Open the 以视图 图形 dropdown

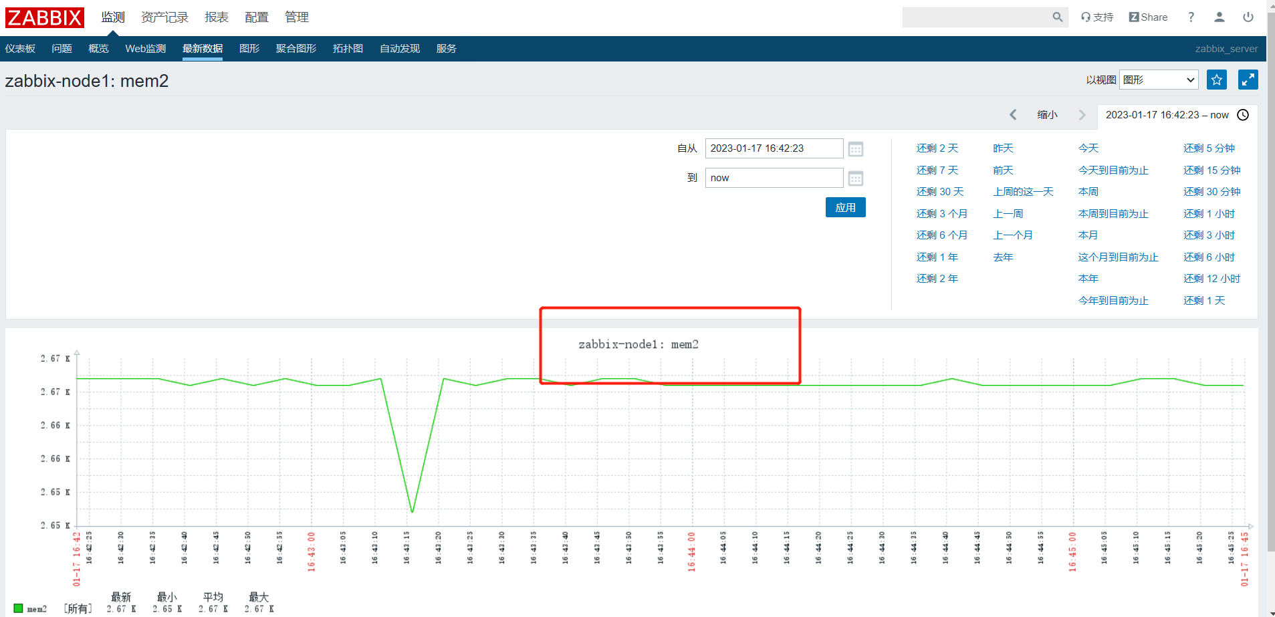1159,80
